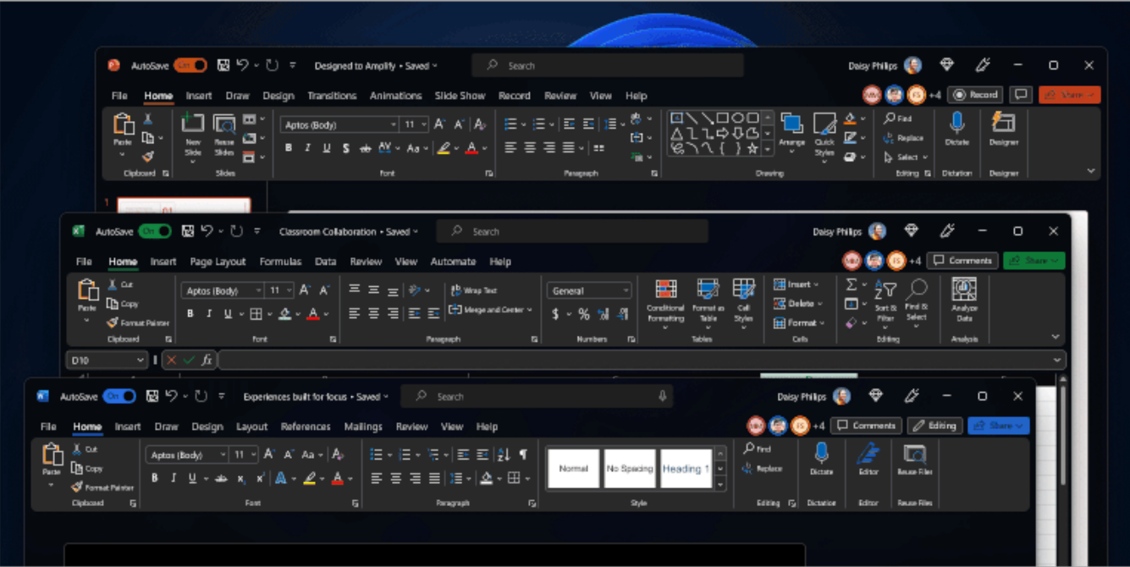This screenshot has height=567, width=1130.
Task: Click Dictate icon in Word ribbon
Action: (821, 453)
